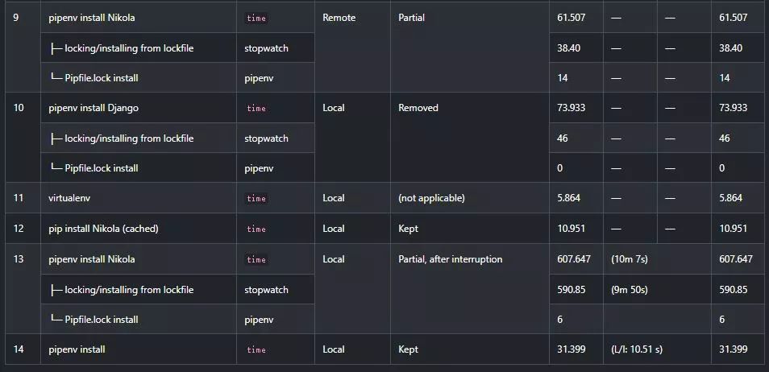
Task: Click row number 11 cell
Action: pos(19,198)
